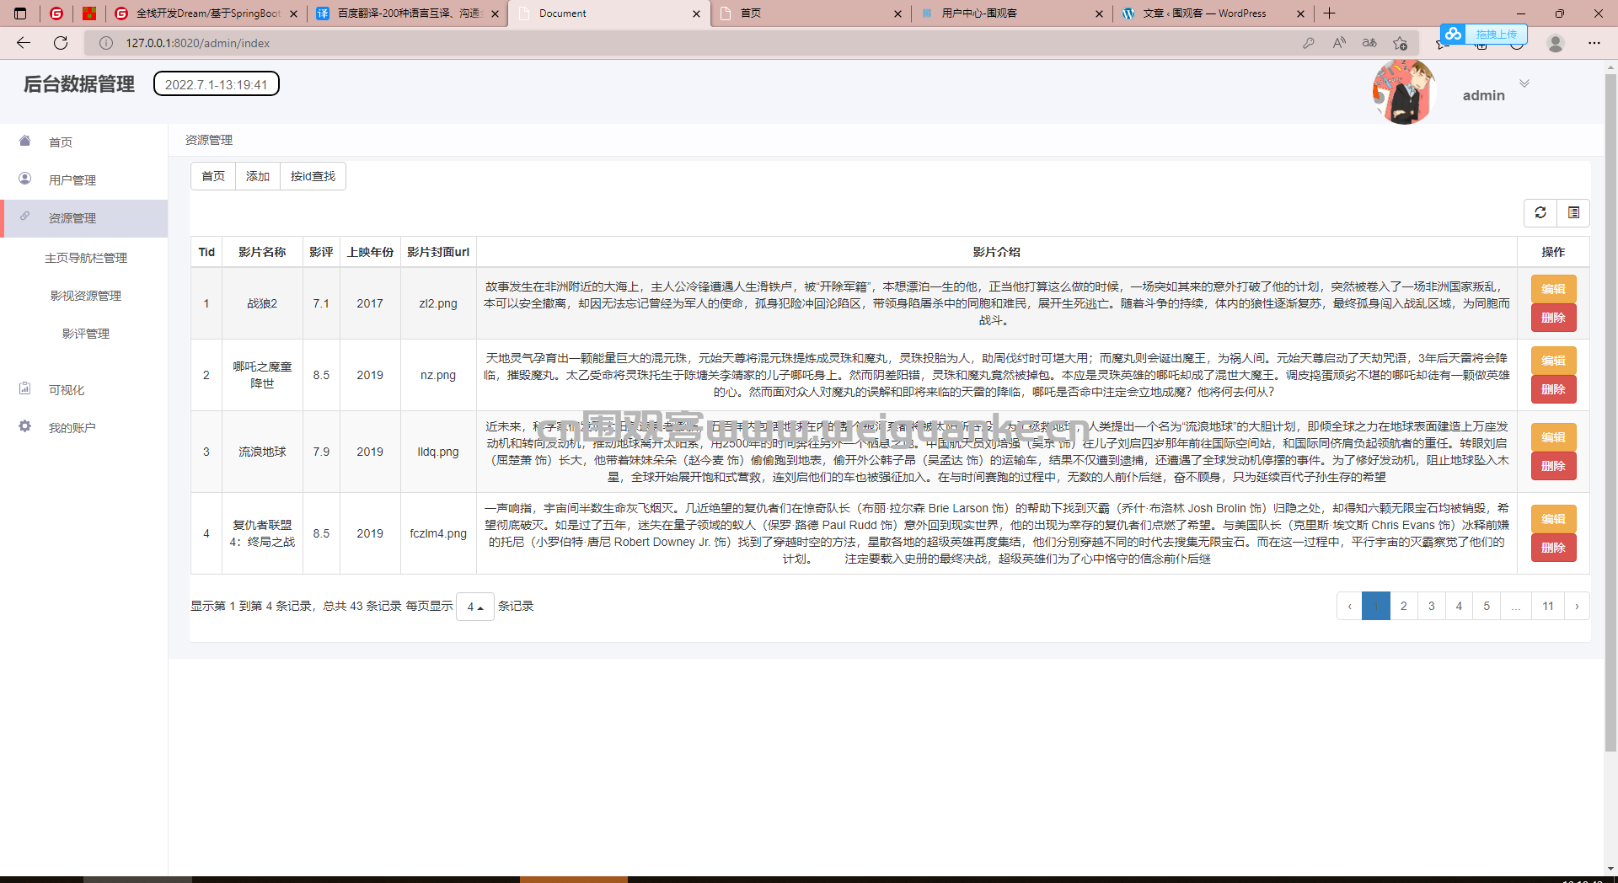Toggle the table view list icon button
1618x883 pixels.
1573,212
